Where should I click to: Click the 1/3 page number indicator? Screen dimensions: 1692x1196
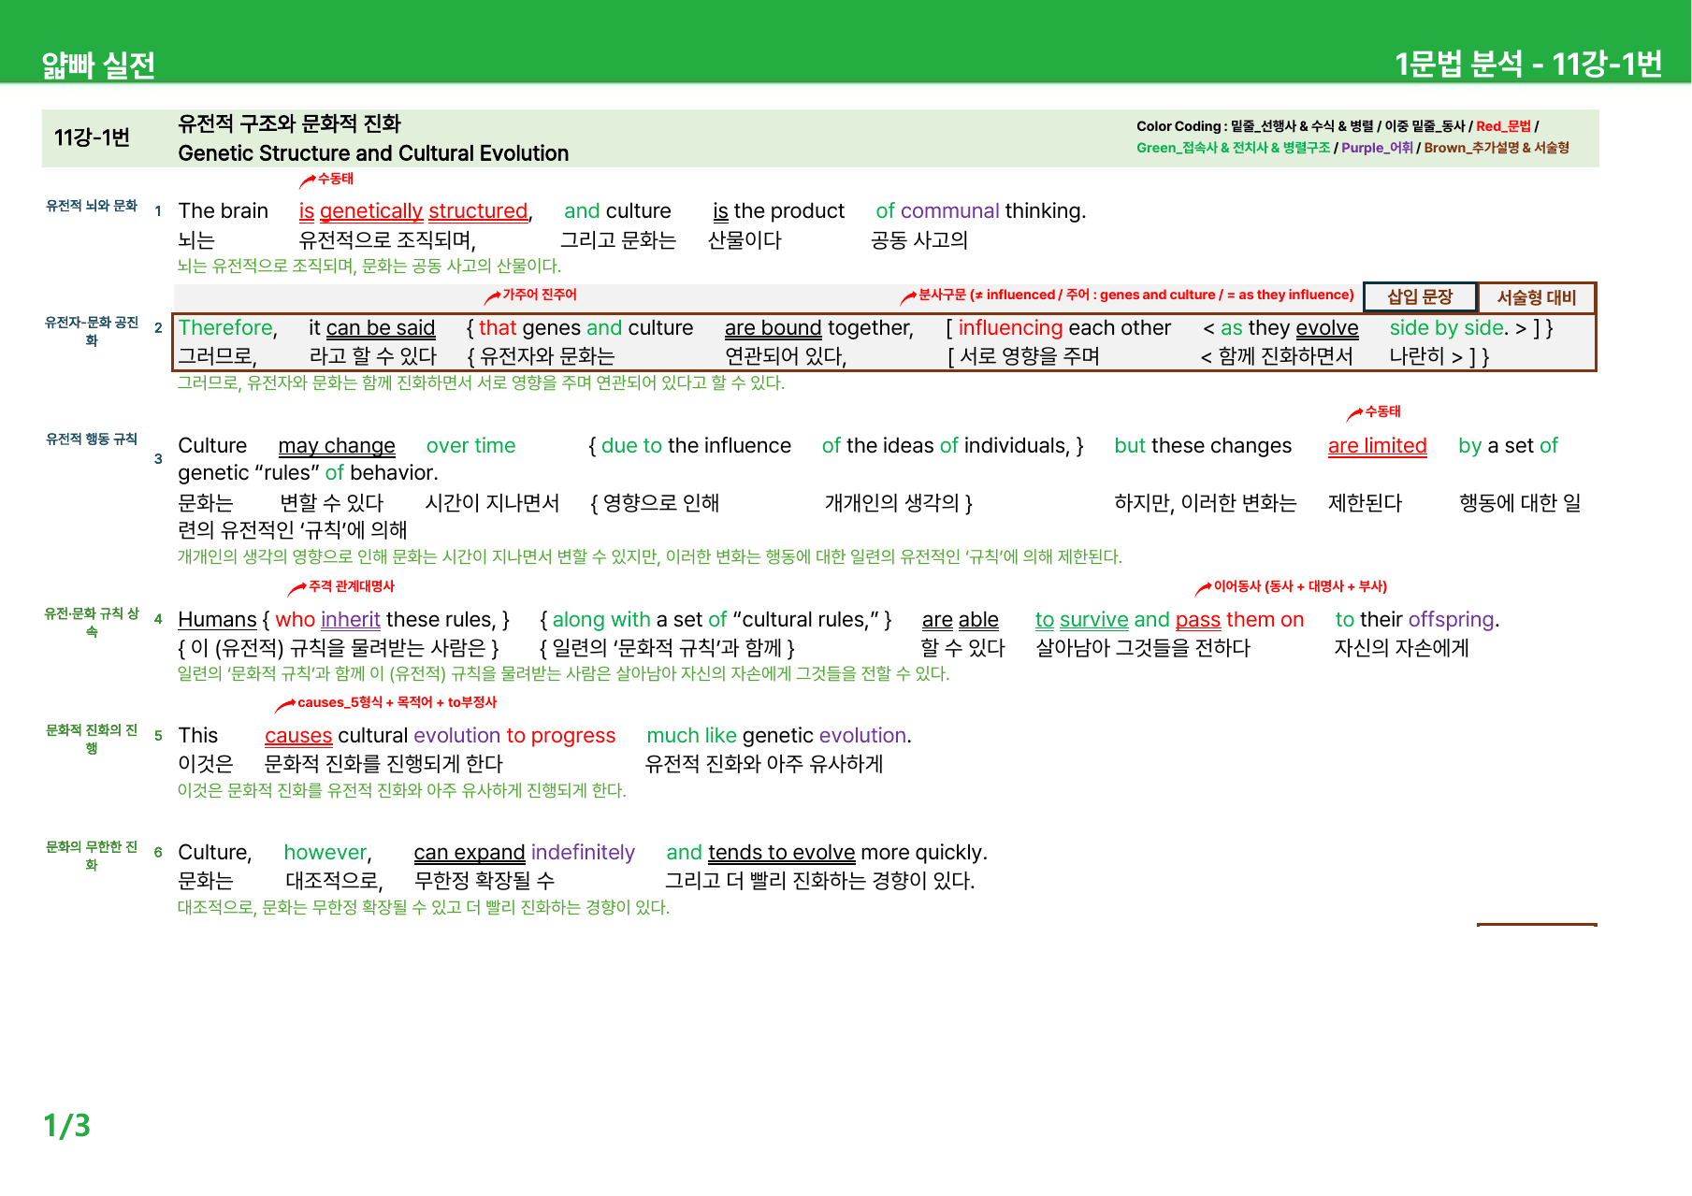pyautogui.click(x=66, y=1125)
